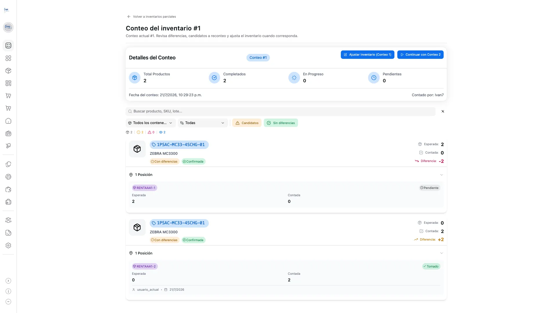Viewport: 556px width, 313px height.
Task: Click Confirmada badge on first product
Action: click(x=193, y=161)
